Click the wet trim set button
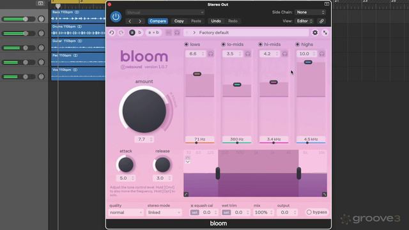409x230 pixels. 226,213
